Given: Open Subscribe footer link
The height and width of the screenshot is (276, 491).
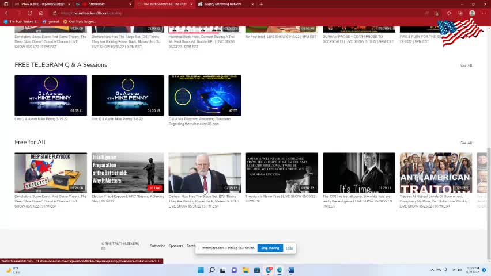Looking at the screenshot, I should click(x=157, y=246).
